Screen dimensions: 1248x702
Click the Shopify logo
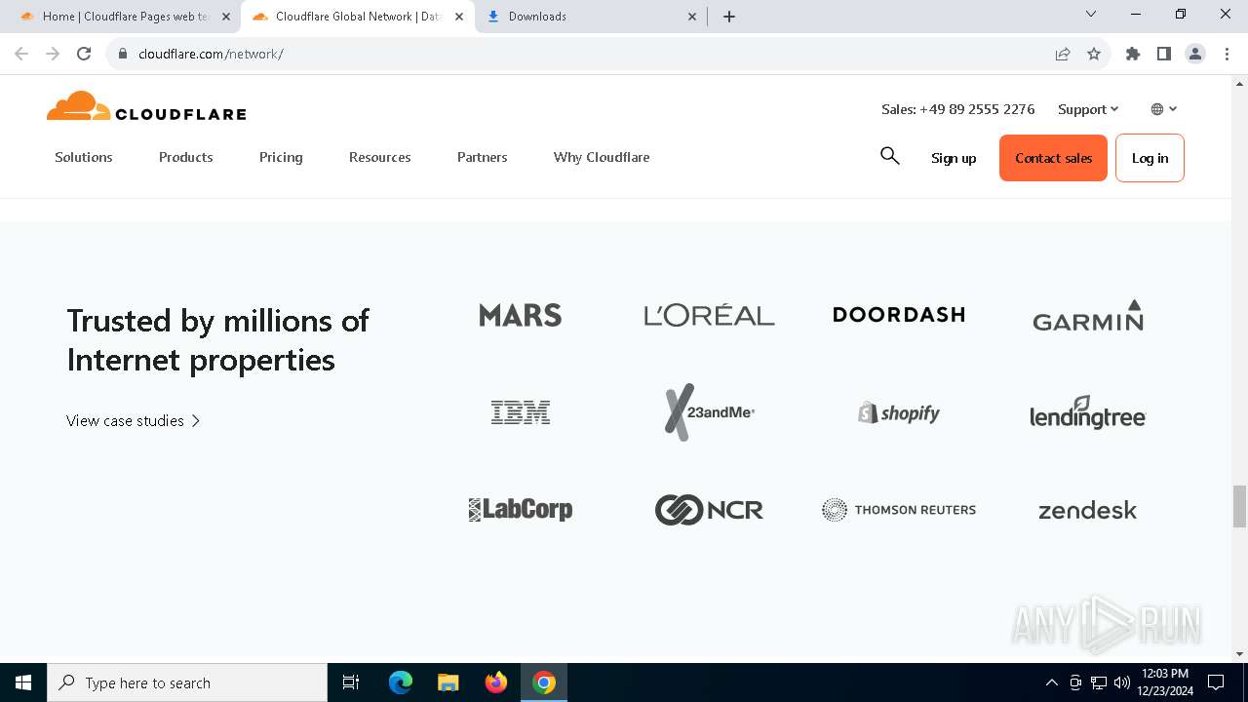[x=899, y=412]
